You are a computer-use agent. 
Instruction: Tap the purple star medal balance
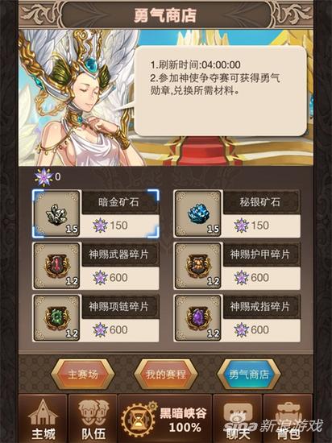tap(48, 177)
